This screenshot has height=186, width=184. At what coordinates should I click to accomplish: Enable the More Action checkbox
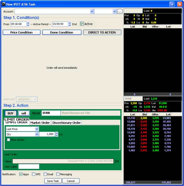8,140
